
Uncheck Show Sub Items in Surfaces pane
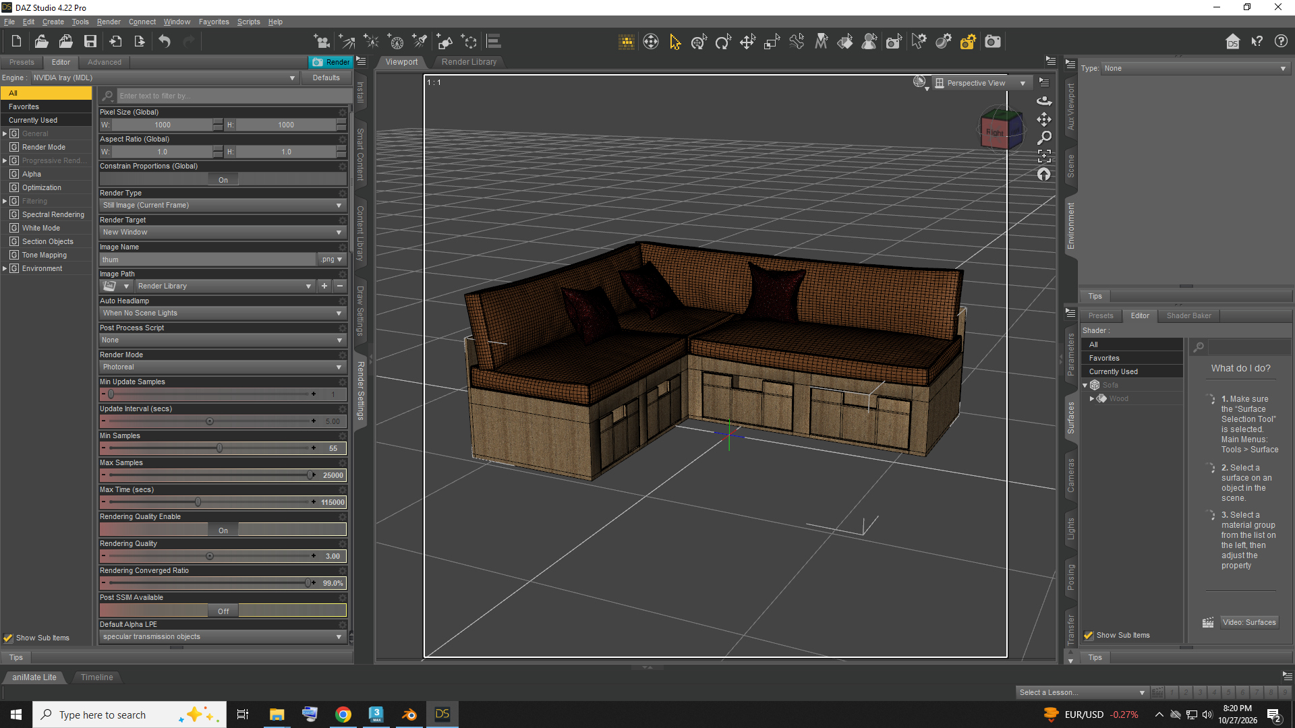1089,635
